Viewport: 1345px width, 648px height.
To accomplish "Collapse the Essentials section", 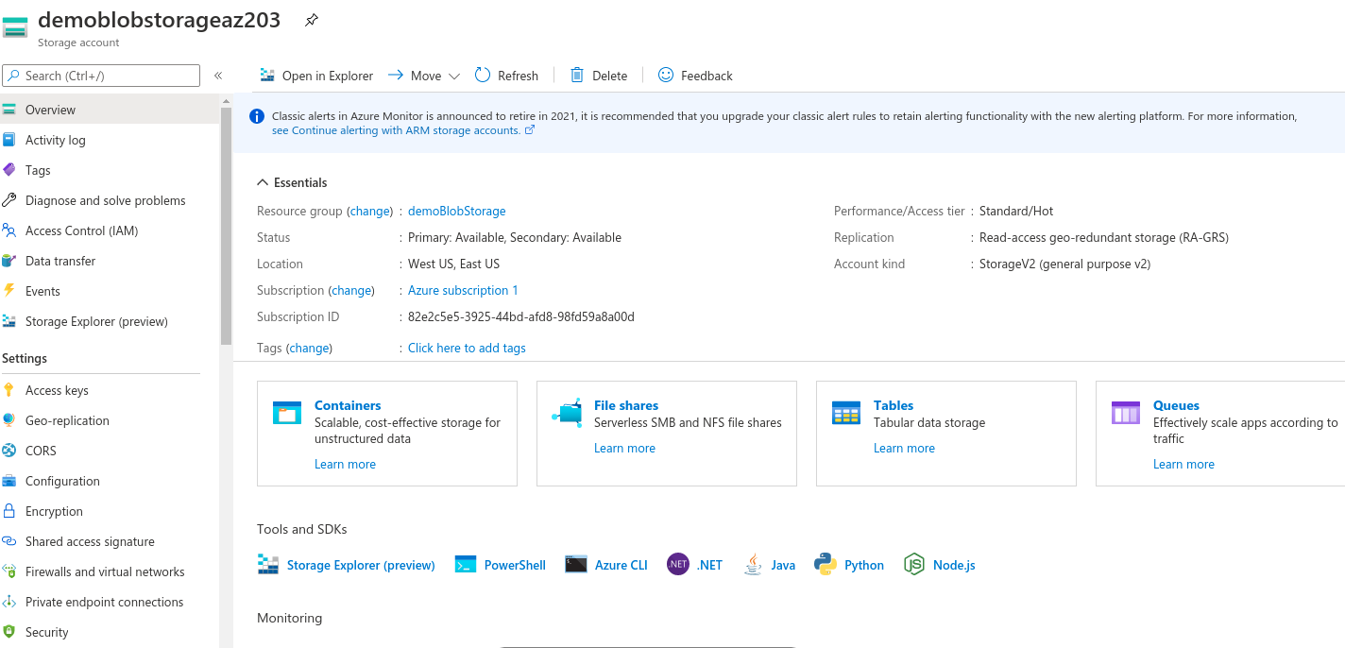I will click(263, 182).
